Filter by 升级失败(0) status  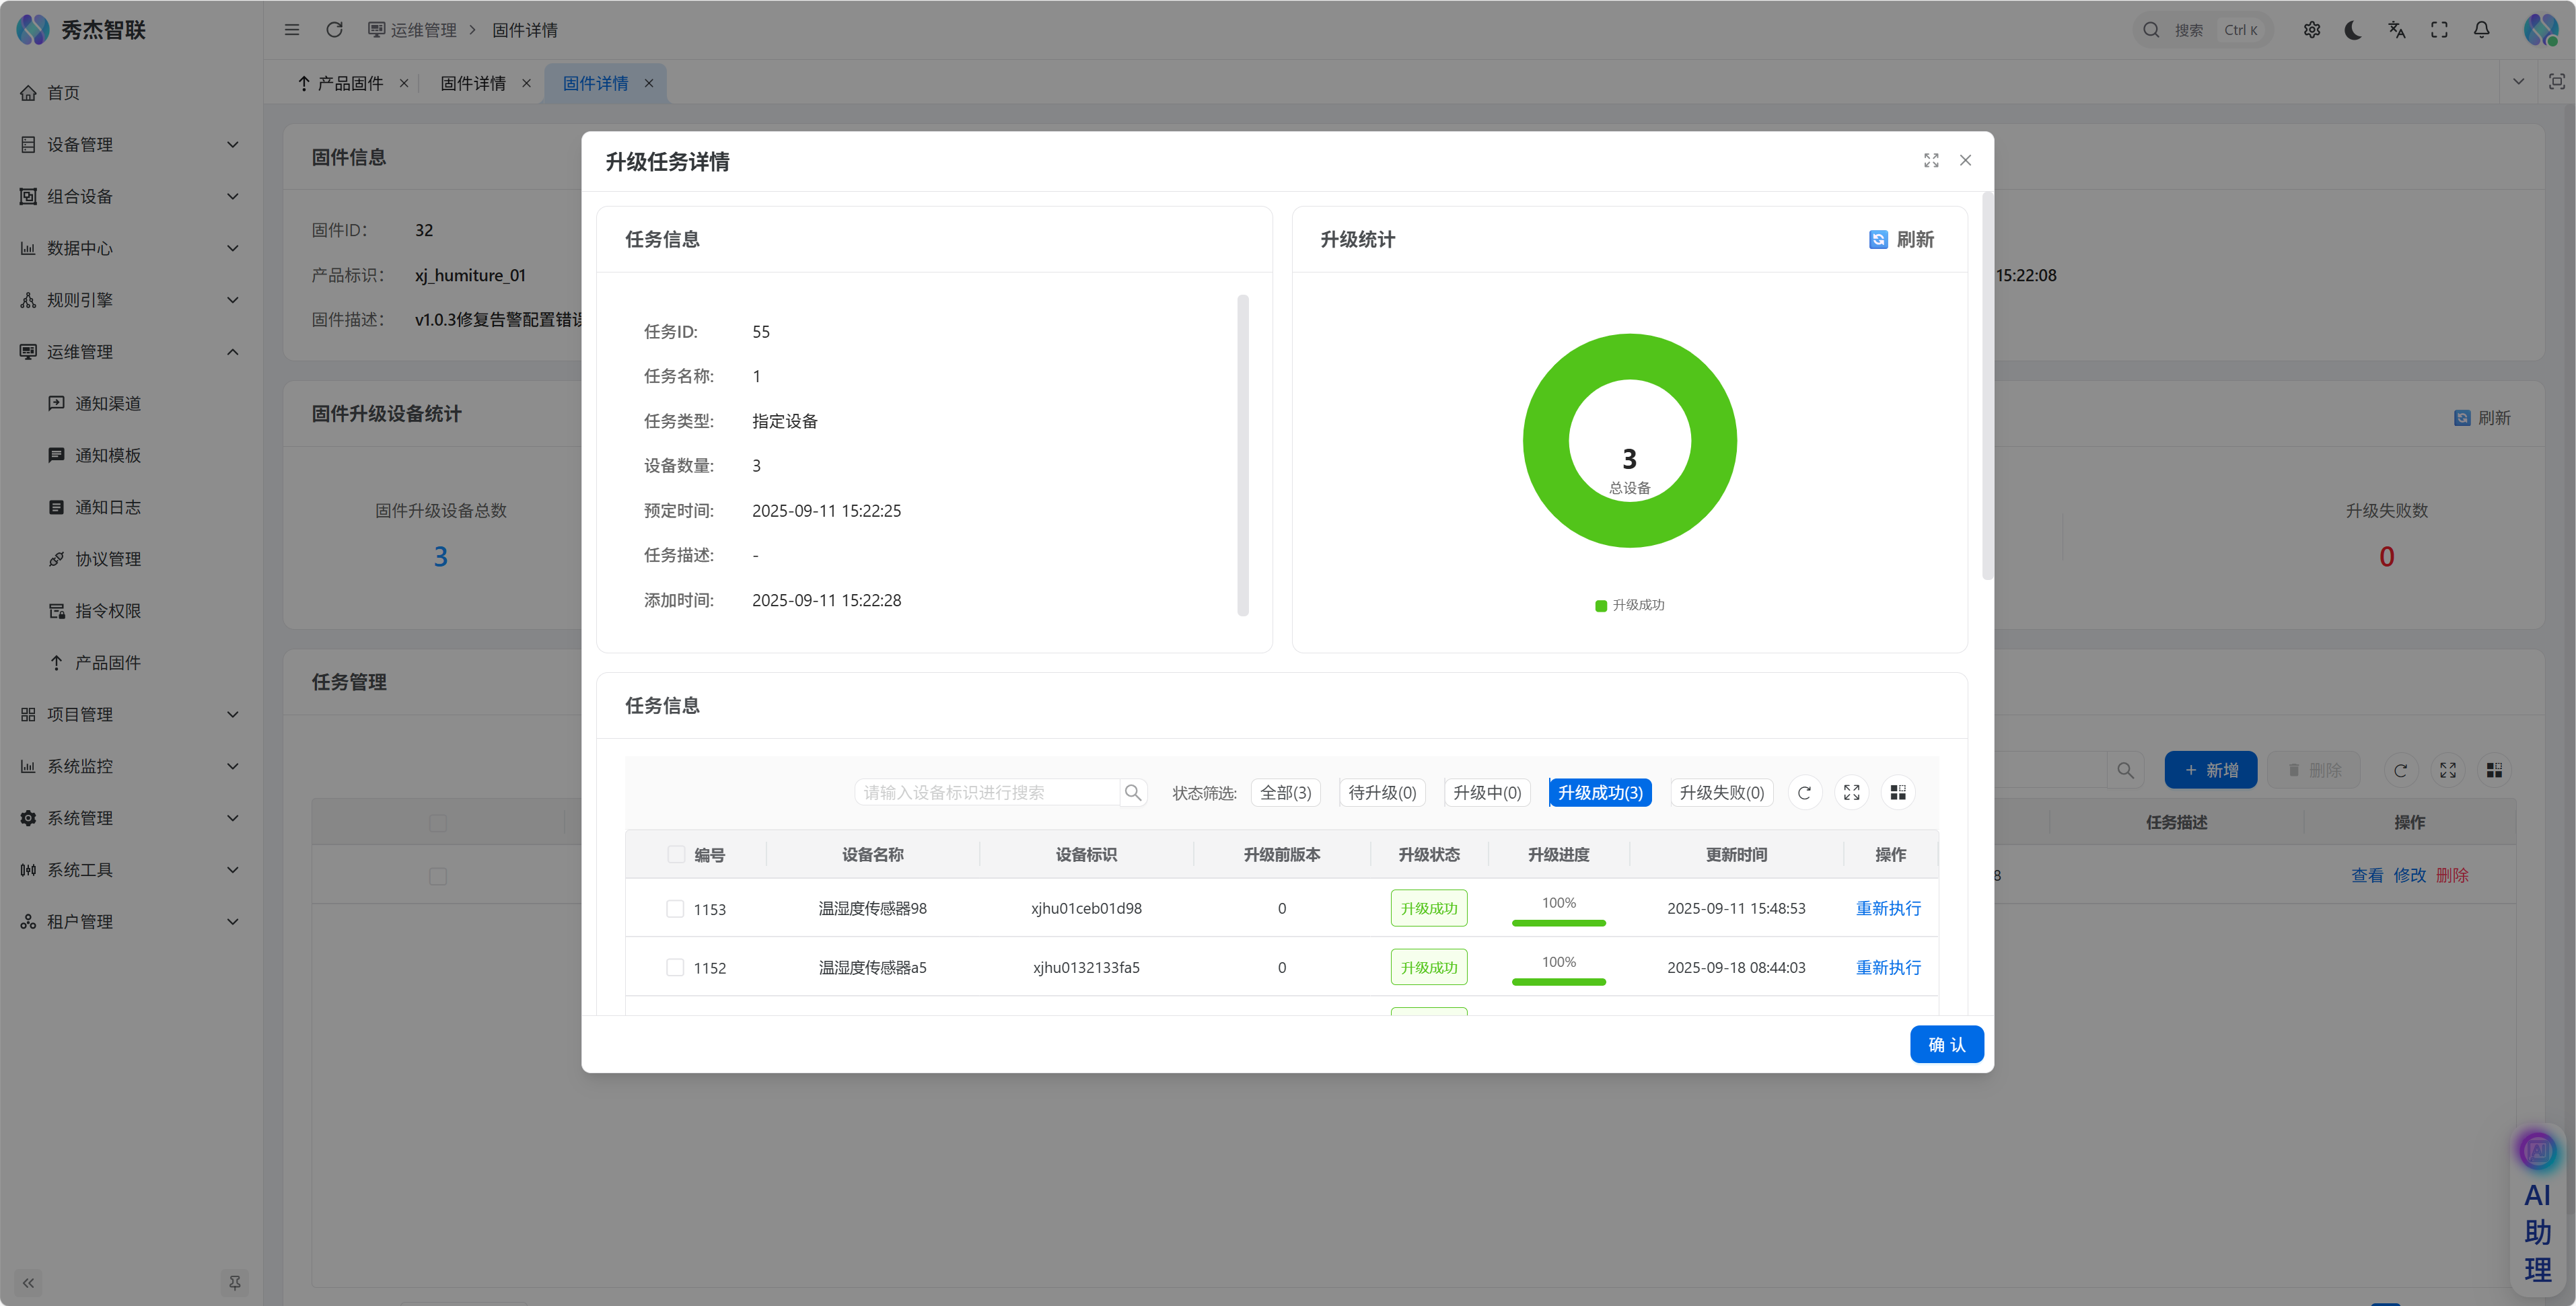[x=1721, y=793]
